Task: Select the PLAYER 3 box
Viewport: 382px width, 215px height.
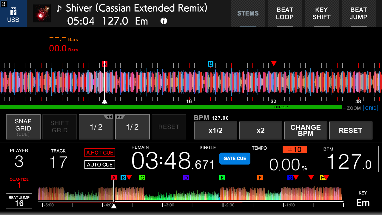Action: tap(19, 159)
